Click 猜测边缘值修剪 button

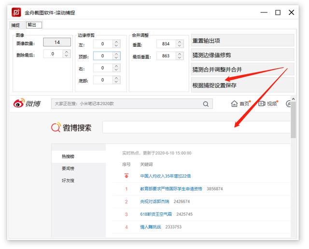242,55
